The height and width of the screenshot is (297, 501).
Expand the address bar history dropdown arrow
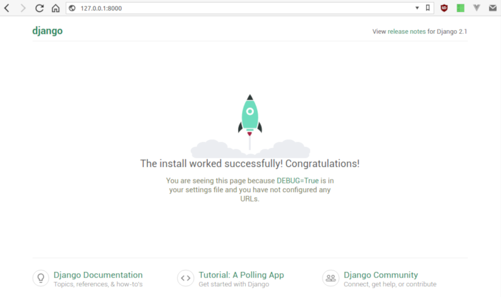(417, 8)
